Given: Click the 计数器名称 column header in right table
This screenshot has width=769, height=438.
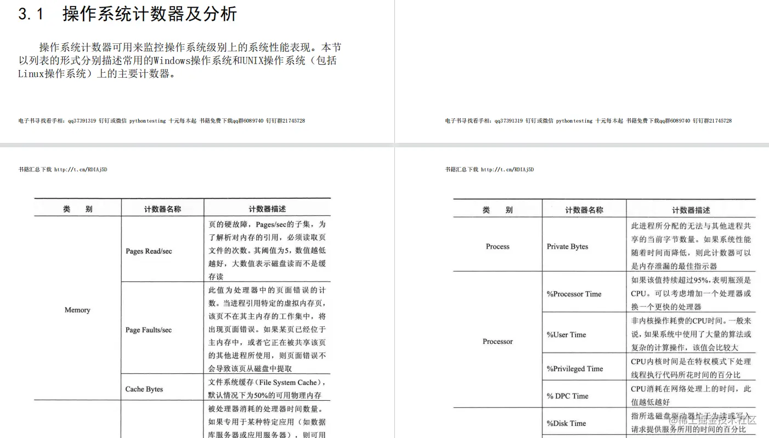Looking at the screenshot, I should pos(584,209).
